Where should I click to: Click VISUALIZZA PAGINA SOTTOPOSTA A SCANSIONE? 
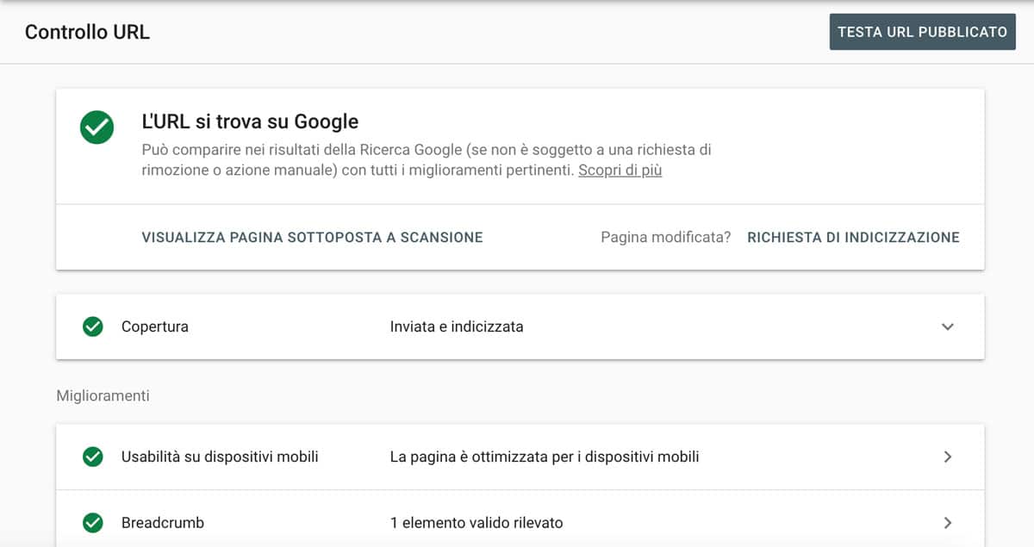tap(312, 237)
